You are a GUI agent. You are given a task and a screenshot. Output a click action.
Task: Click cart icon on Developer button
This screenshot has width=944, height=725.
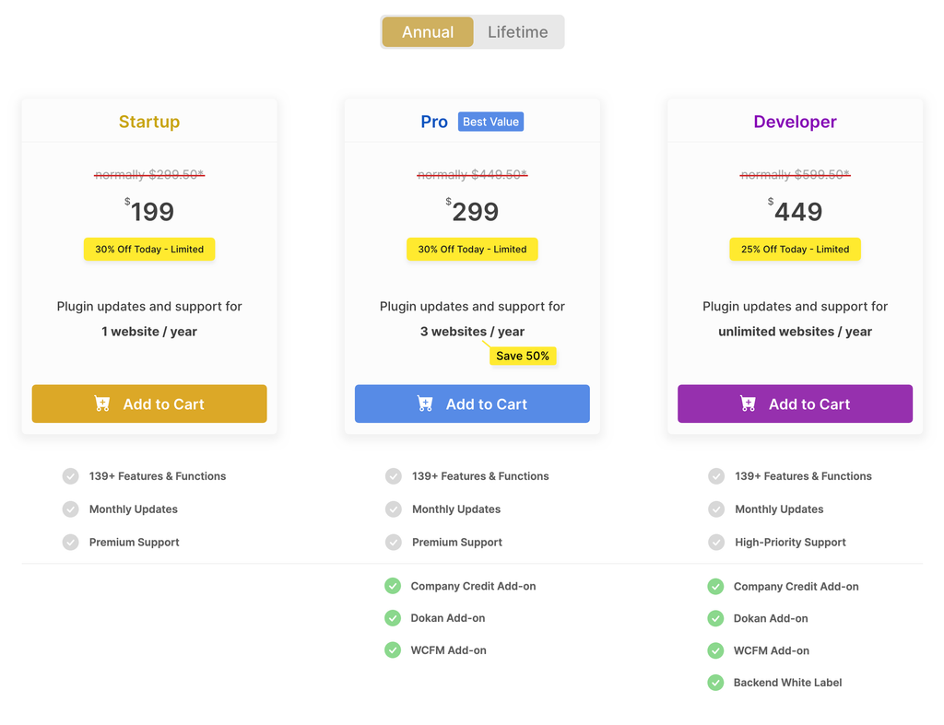click(748, 403)
